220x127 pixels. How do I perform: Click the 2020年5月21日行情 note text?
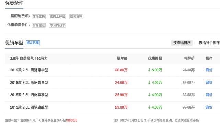[x=133, y=120]
